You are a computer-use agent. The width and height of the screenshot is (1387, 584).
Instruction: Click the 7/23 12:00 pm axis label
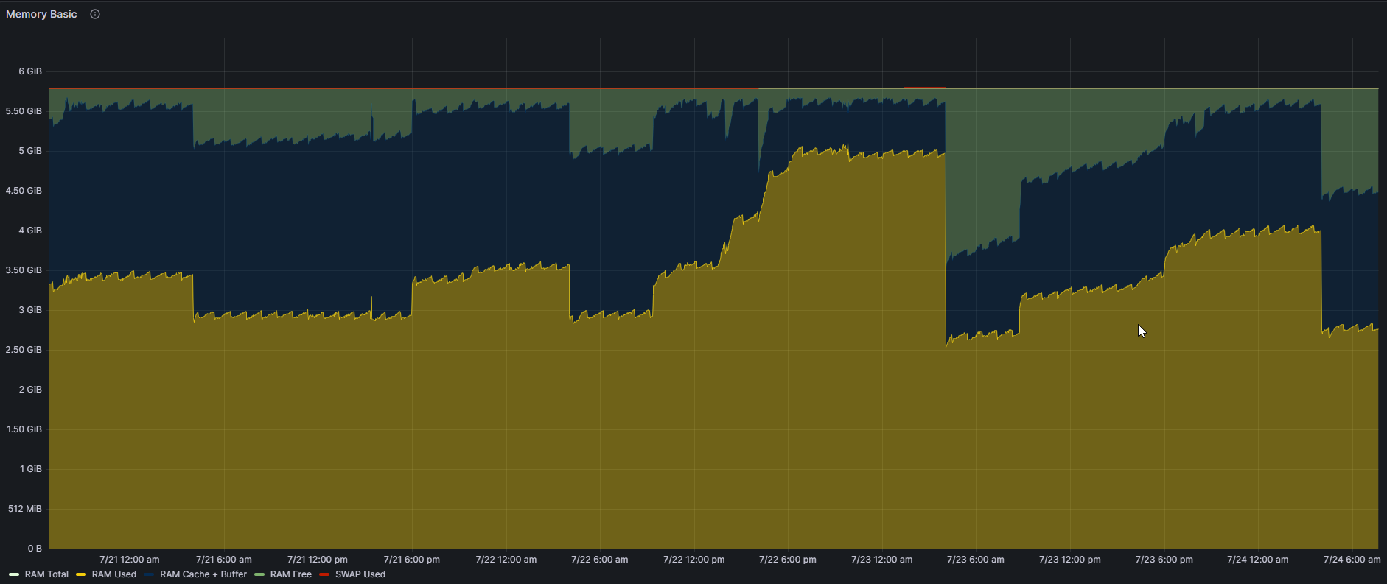coord(1070,560)
